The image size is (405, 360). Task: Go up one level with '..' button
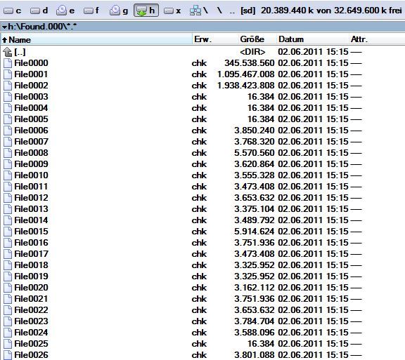[x=232, y=11]
